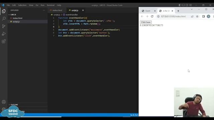Open the View menu
This screenshot has height=120, width=214.
pos(31,5)
